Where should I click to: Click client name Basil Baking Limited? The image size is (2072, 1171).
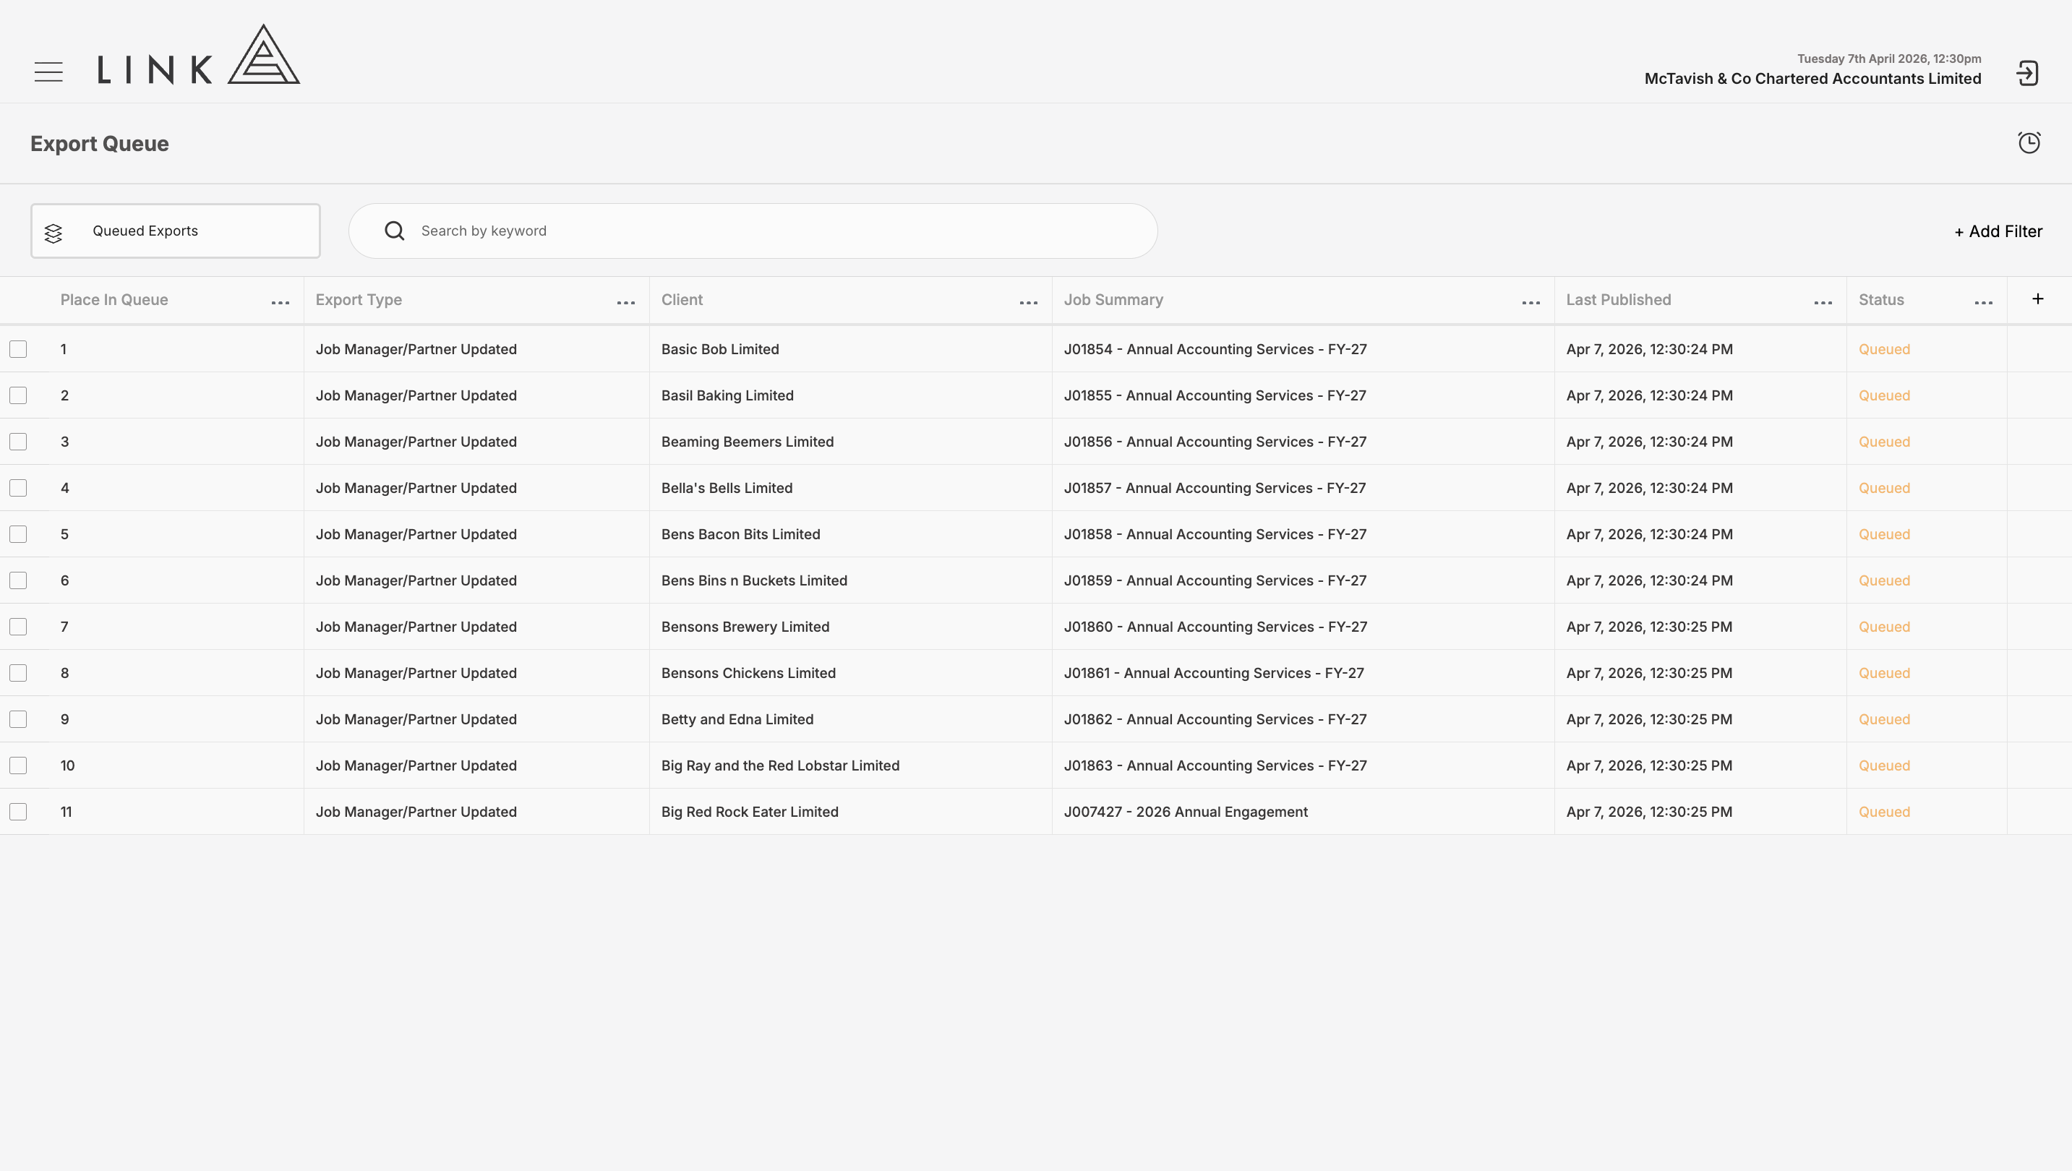click(x=727, y=395)
